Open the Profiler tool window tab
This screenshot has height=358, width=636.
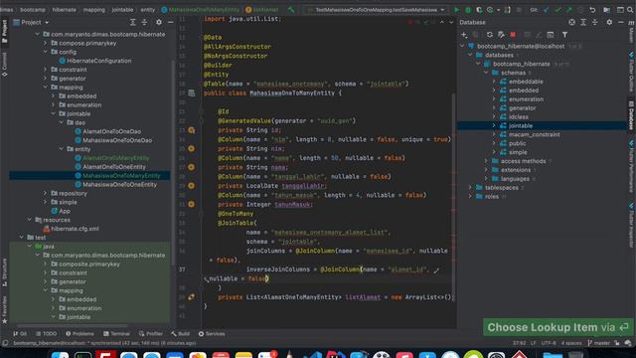pos(151,334)
